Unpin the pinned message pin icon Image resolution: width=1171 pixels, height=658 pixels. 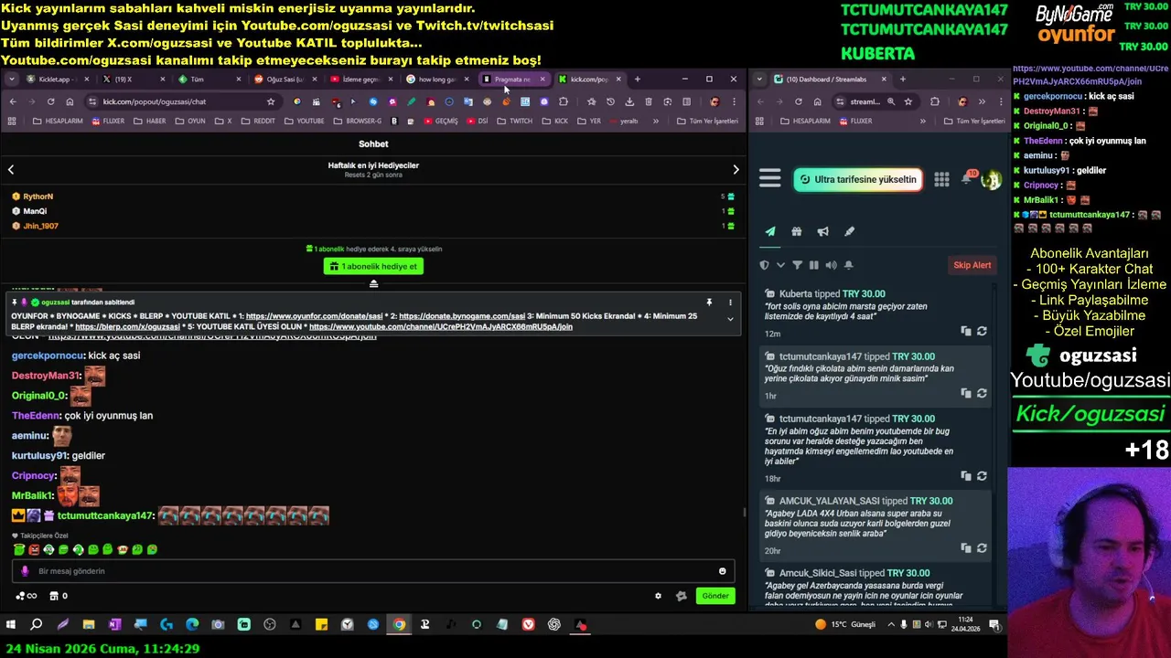708,302
